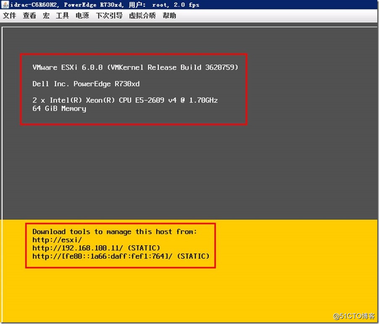
Task: Click the 51CTO博客 watermark
Action: (353, 316)
